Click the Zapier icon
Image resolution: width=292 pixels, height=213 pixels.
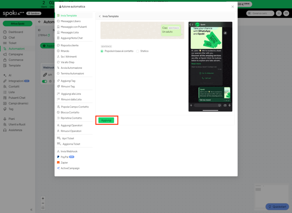tap(58, 163)
